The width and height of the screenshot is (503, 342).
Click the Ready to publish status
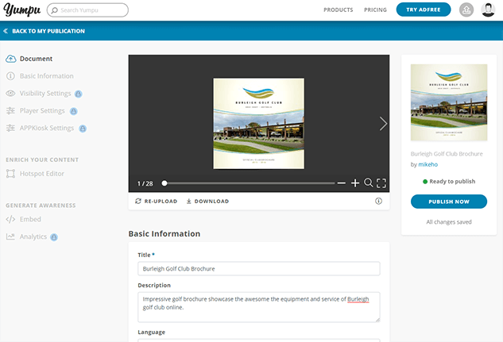pyautogui.click(x=449, y=181)
